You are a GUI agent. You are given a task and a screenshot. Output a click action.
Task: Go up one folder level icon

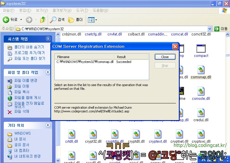pos(43,20)
